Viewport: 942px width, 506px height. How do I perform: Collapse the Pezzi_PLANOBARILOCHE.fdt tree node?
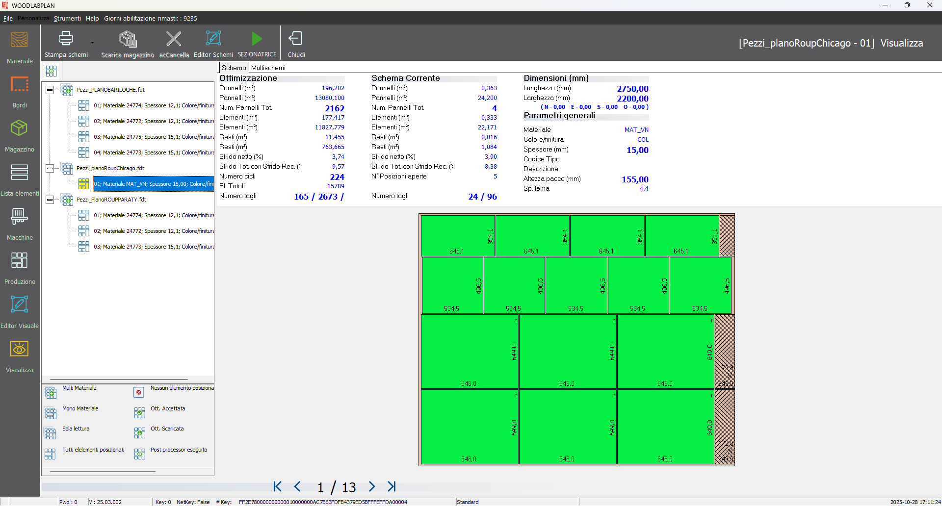pos(50,90)
